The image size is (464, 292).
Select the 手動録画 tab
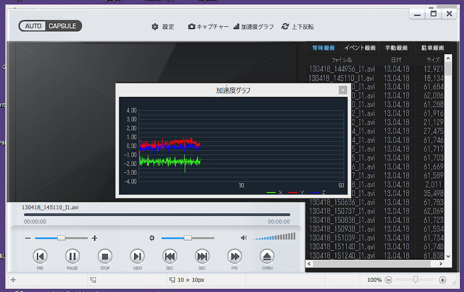(x=396, y=48)
